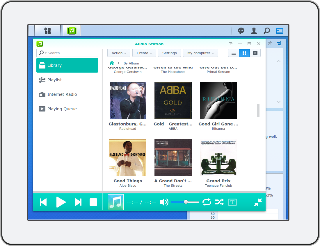Click the 'Good Girl Gone ...' album title
Viewport: 320px width, 250px height.
[x=218, y=124]
